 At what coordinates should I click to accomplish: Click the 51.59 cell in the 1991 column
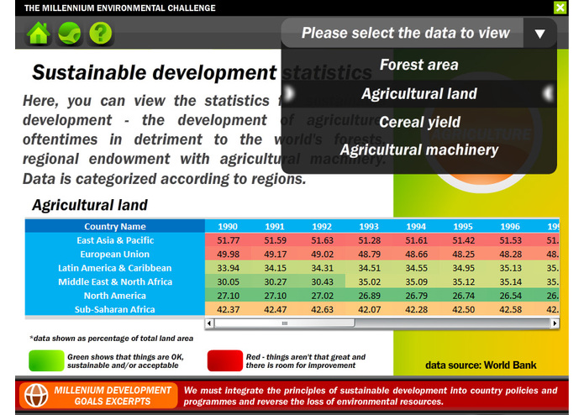(x=276, y=240)
